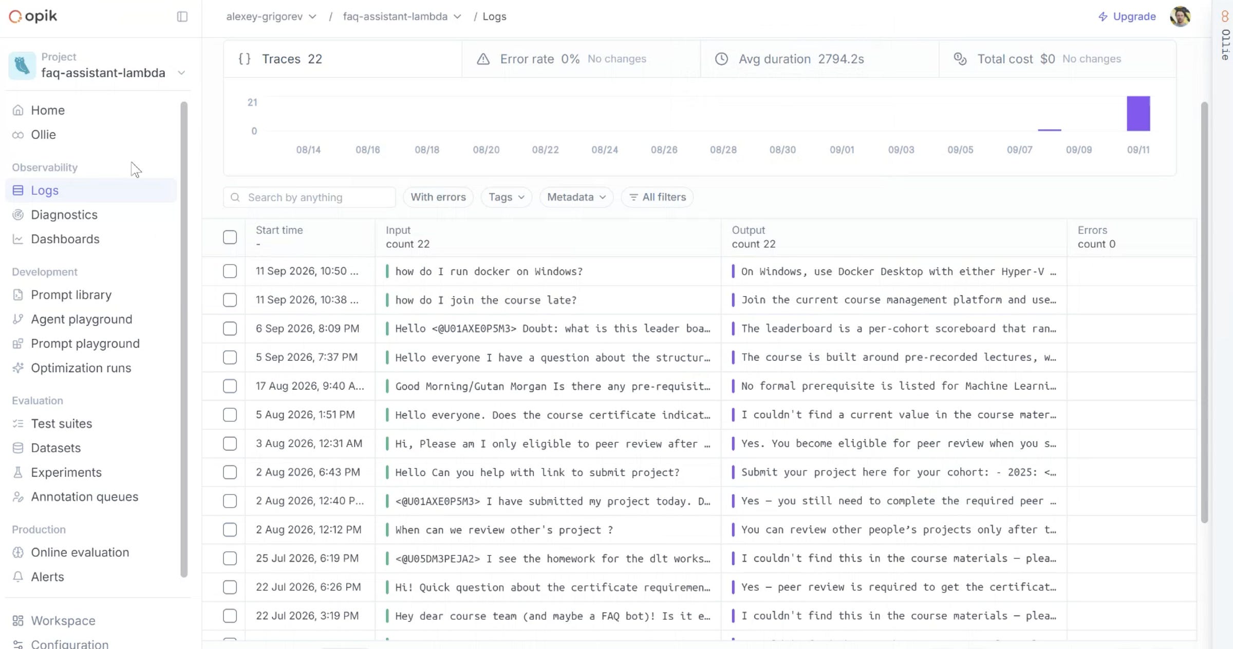The height and width of the screenshot is (649, 1233).
Task: Collapse the sidebar panel icon
Action: (182, 16)
